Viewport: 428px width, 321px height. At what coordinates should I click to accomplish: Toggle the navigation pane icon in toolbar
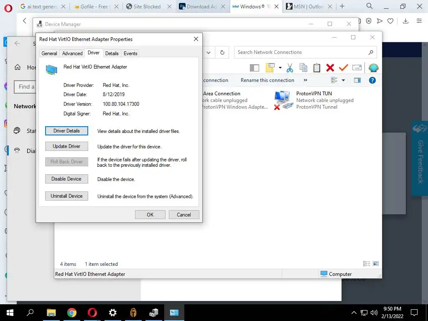[x=255, y=68]
